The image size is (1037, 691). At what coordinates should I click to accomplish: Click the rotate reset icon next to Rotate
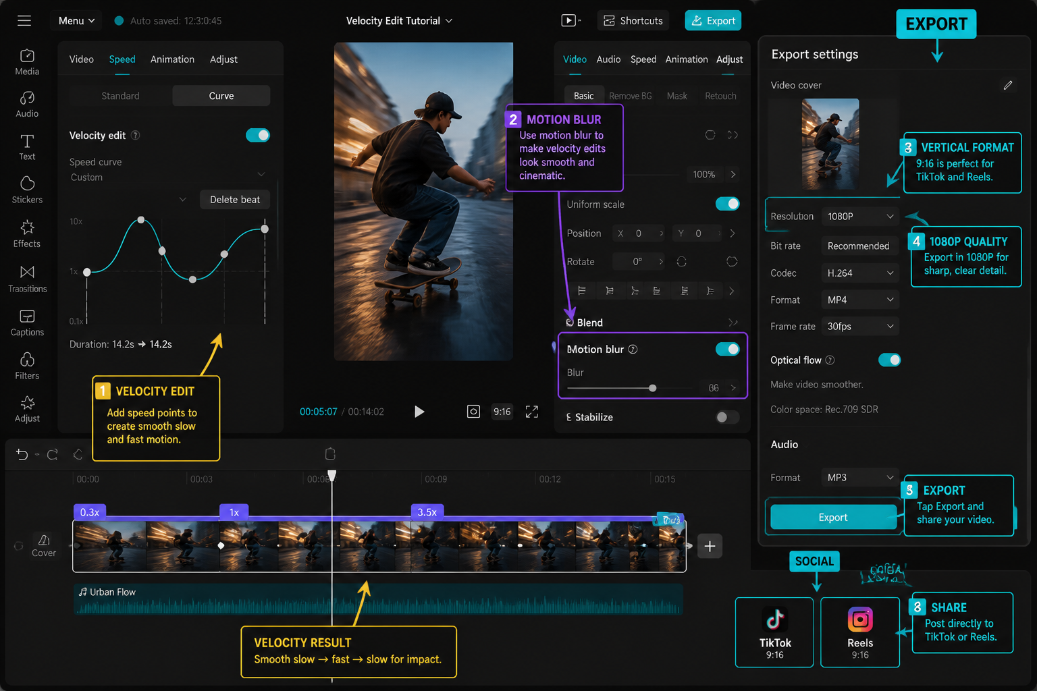[682, 261]
